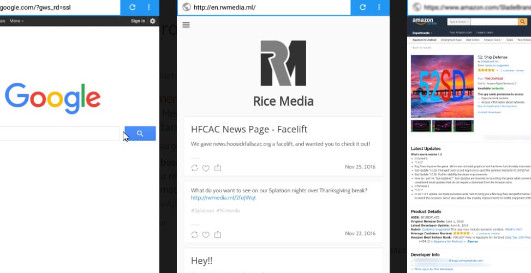
Task: Click the Contact Developer link
Action: pyautogui.click(x=489, y=112)
